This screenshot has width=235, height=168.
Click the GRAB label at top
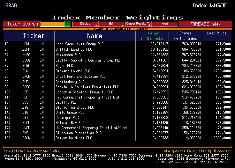pos(11,5)
